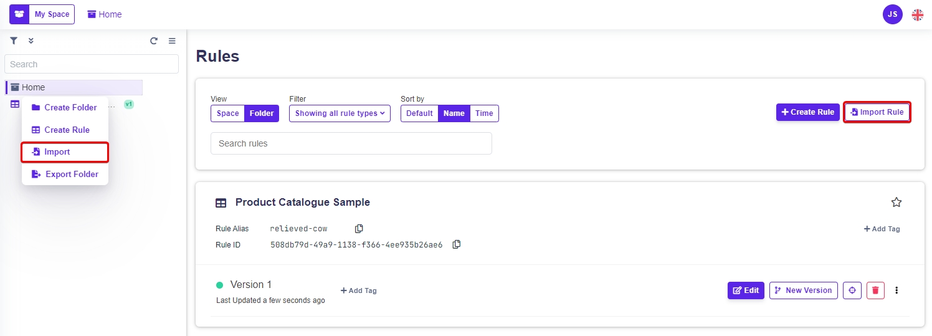The height and width of the screenshot is (336, 932).
Task: Click the Search rules input field
Action: (351, 143)
